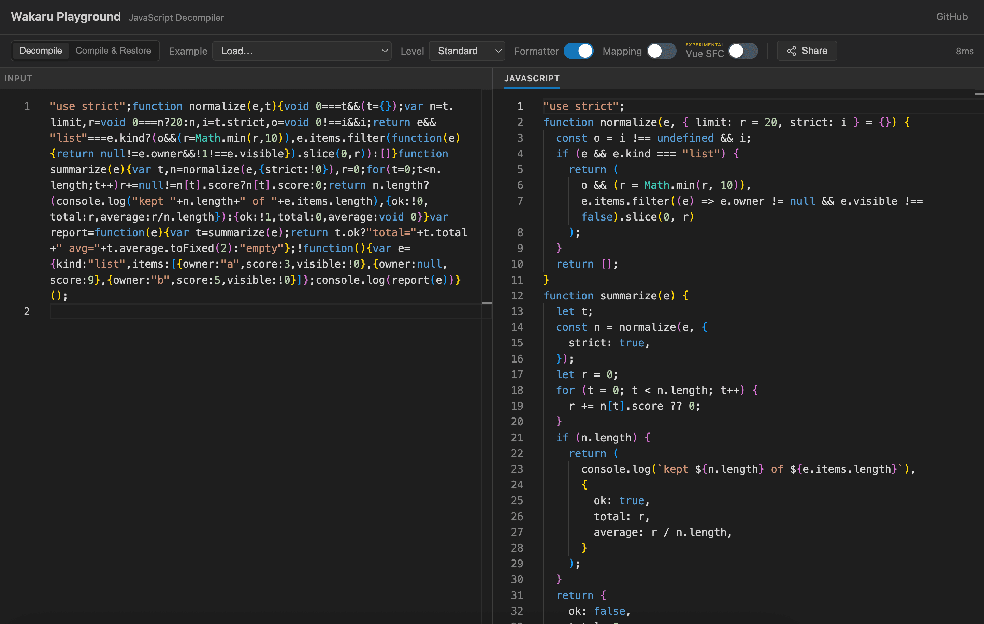This screenshot has width=984, height=624.
Task: Open the Level Standard dropdown
Action: click(467, 51)
